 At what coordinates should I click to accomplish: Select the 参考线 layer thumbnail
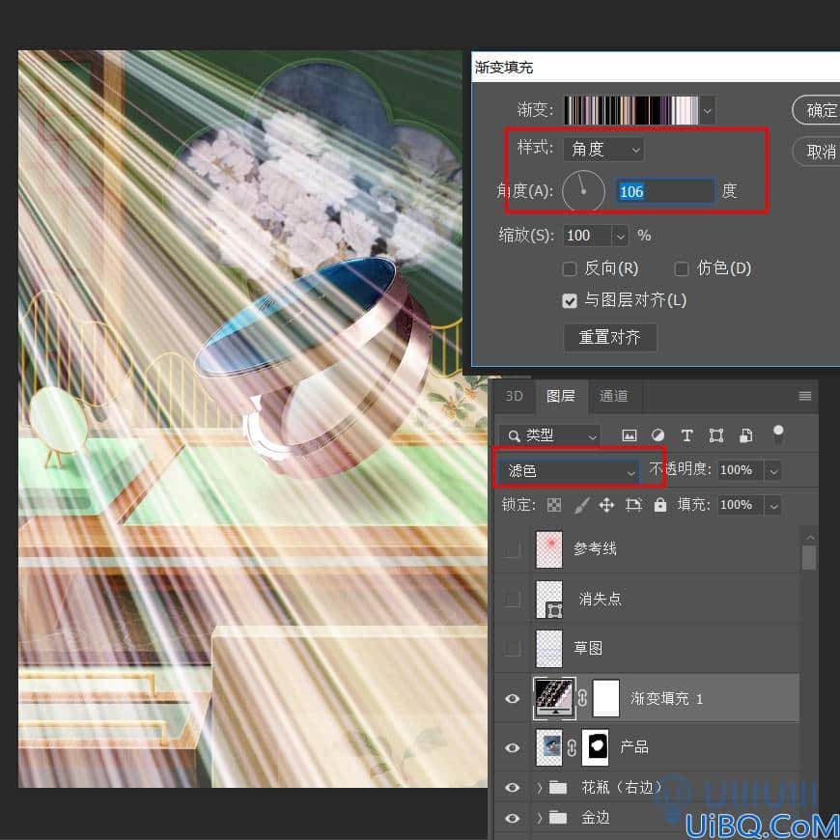pyautogui.click(x=549, y=549)
